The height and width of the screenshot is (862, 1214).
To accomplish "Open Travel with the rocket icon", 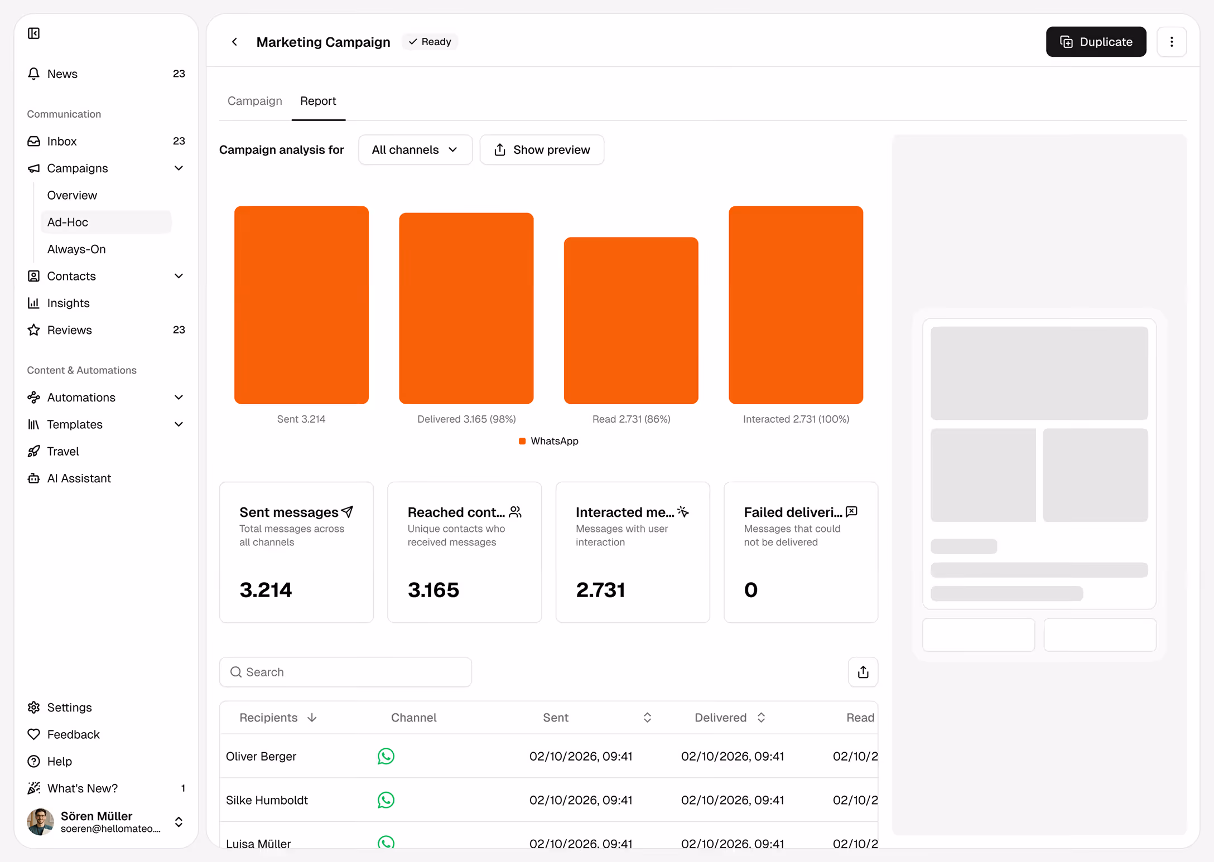I will [x=33, y=451].
